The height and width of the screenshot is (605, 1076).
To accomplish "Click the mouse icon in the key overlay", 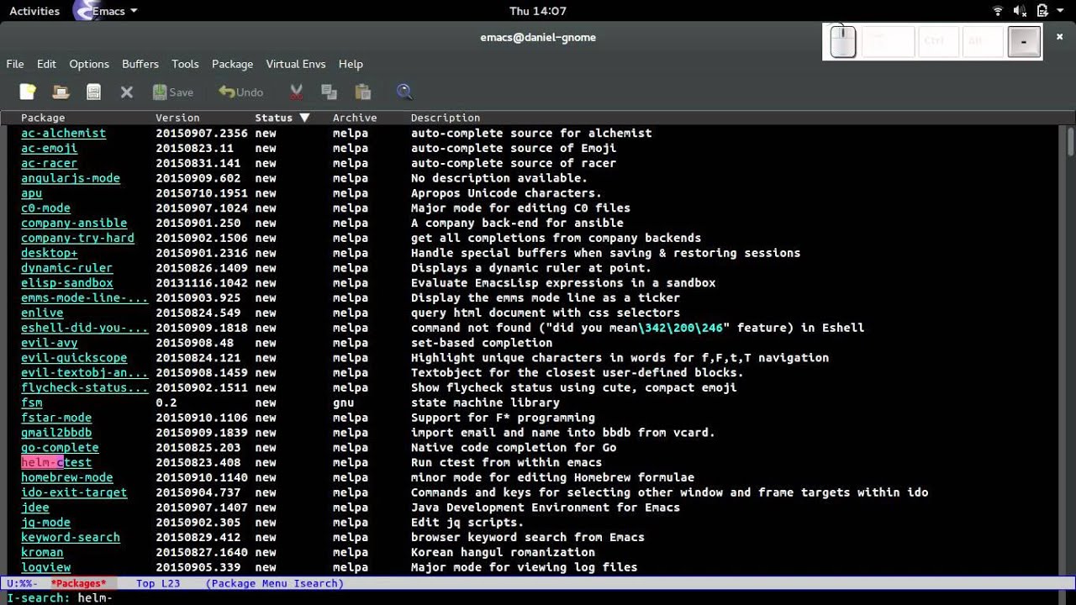I will pos(842,41).
